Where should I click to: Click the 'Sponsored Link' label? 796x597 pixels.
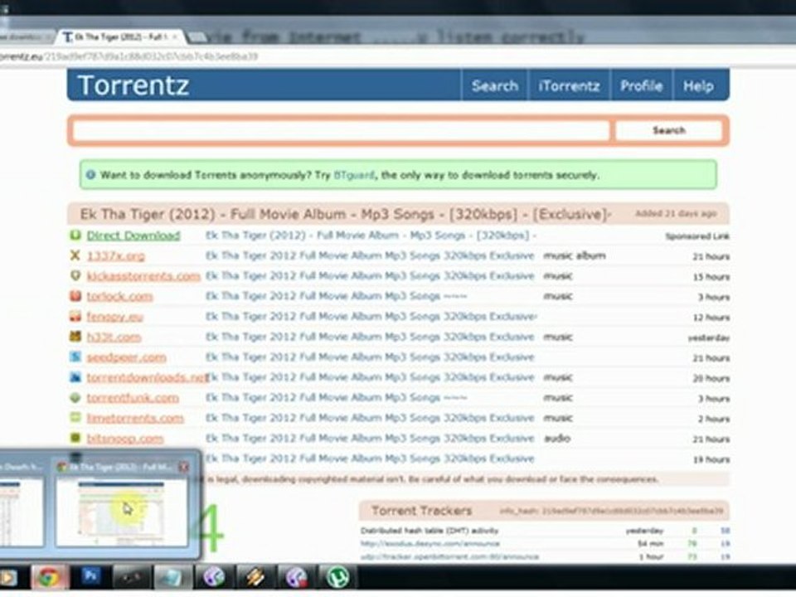(697, 236)
